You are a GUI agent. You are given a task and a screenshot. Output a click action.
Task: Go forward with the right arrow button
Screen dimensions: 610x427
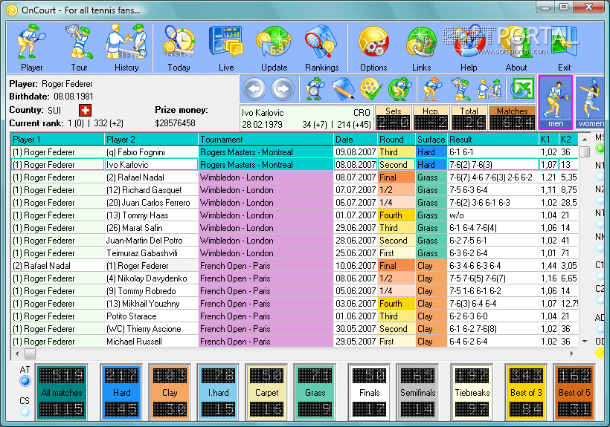pos(283,89)
